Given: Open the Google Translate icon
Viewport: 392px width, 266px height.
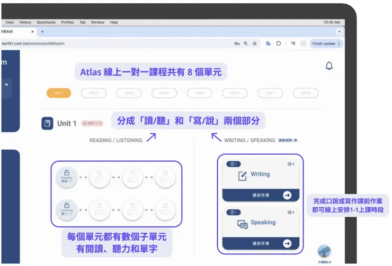Looking at the screenshot, I should click(268, 43).
